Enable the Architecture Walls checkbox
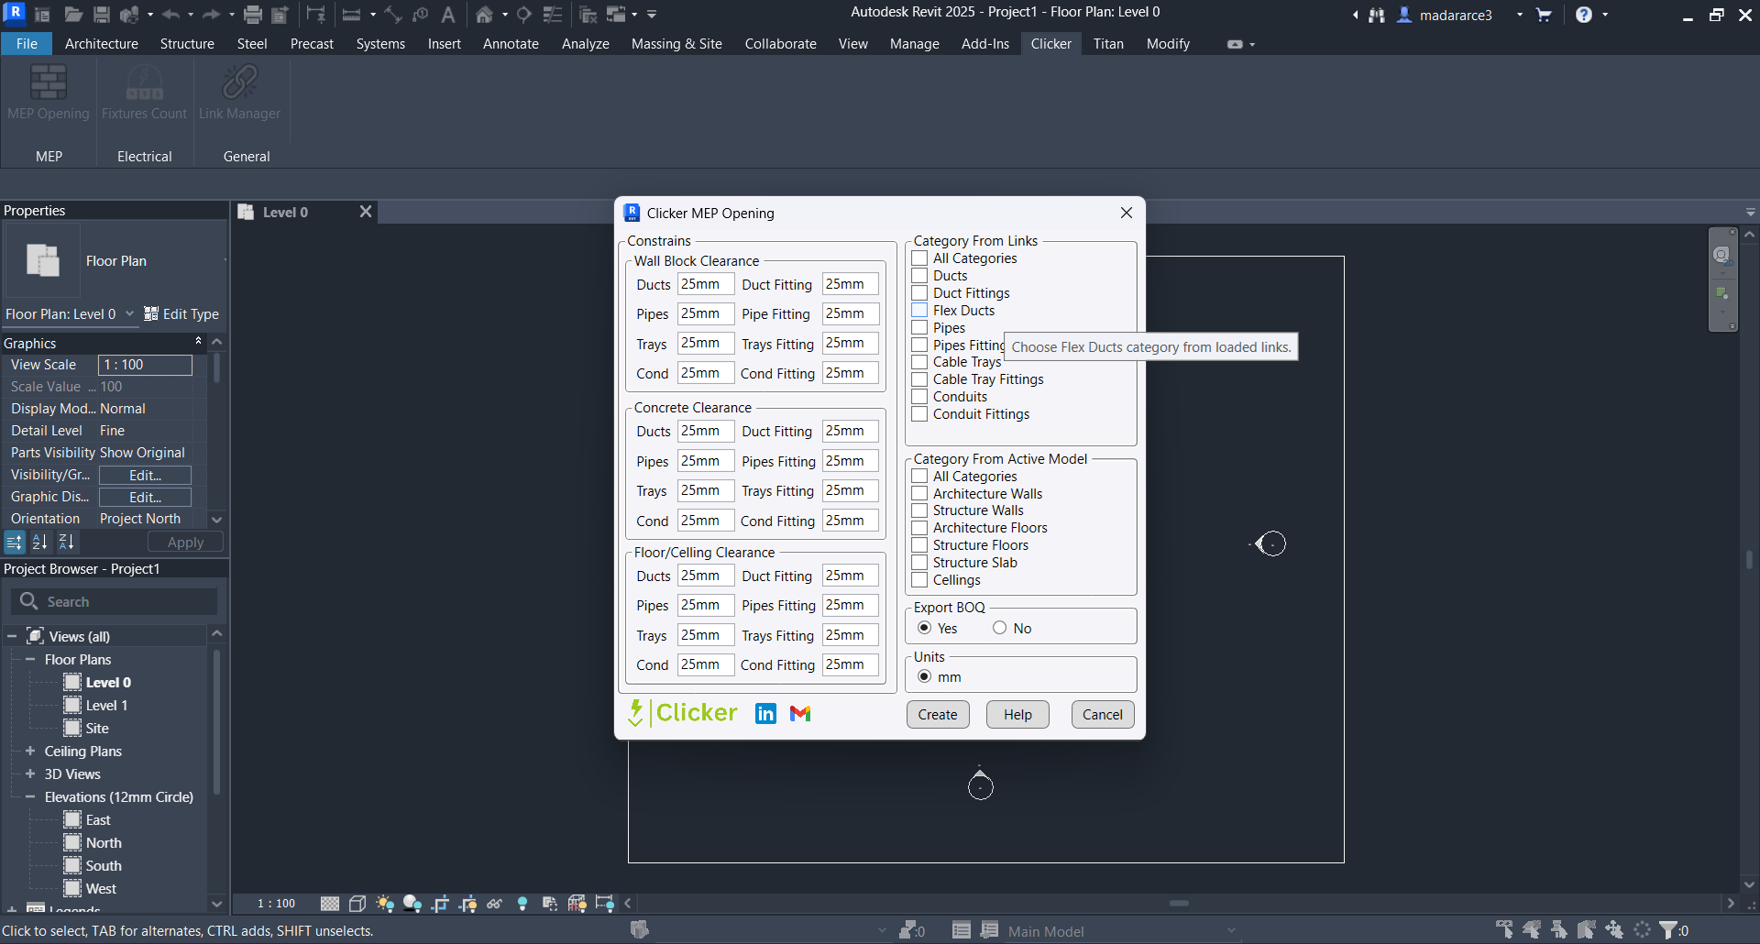 click(919, 494)
